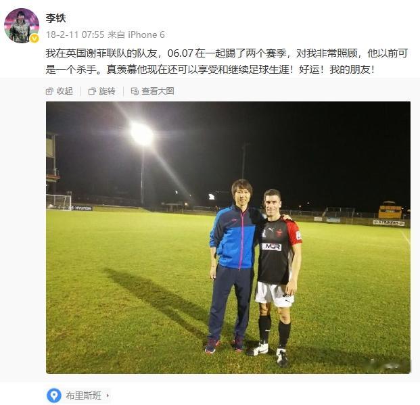Open the iPhone 6 source link

click(x=146, y=35)
